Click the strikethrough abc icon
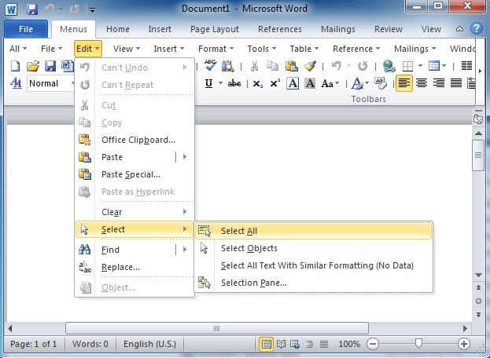The height and width of the screenshot is (358, 490). point(234,84)
